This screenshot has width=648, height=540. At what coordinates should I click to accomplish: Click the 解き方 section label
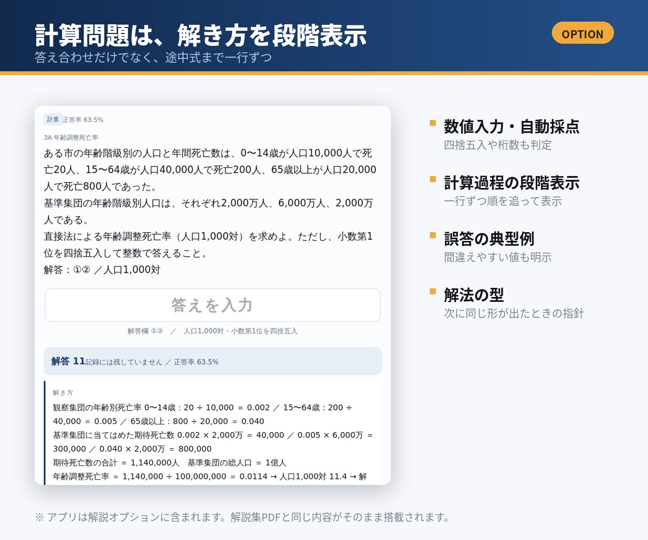63,393
